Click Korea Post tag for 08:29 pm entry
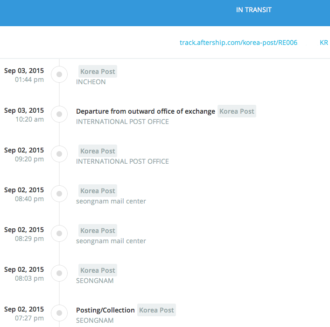The height and width of the screenshot is (327, 330). (x=98, y=231)
